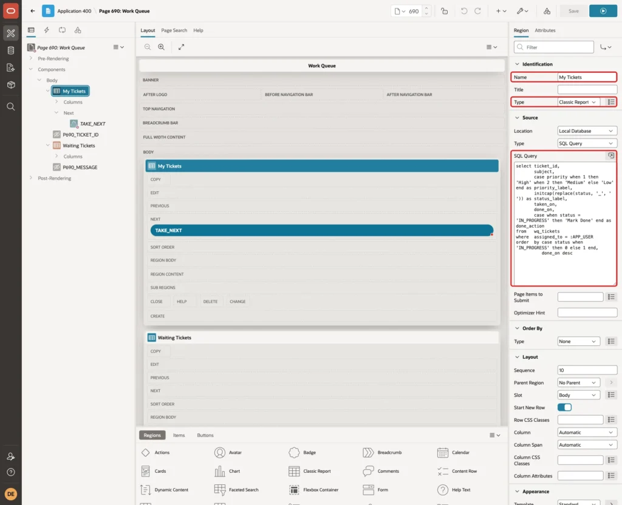Viewport: 622px width, 505px height.
Task: Select the TAKE_NEXT button in layout
Action: [x=322, y=230]
